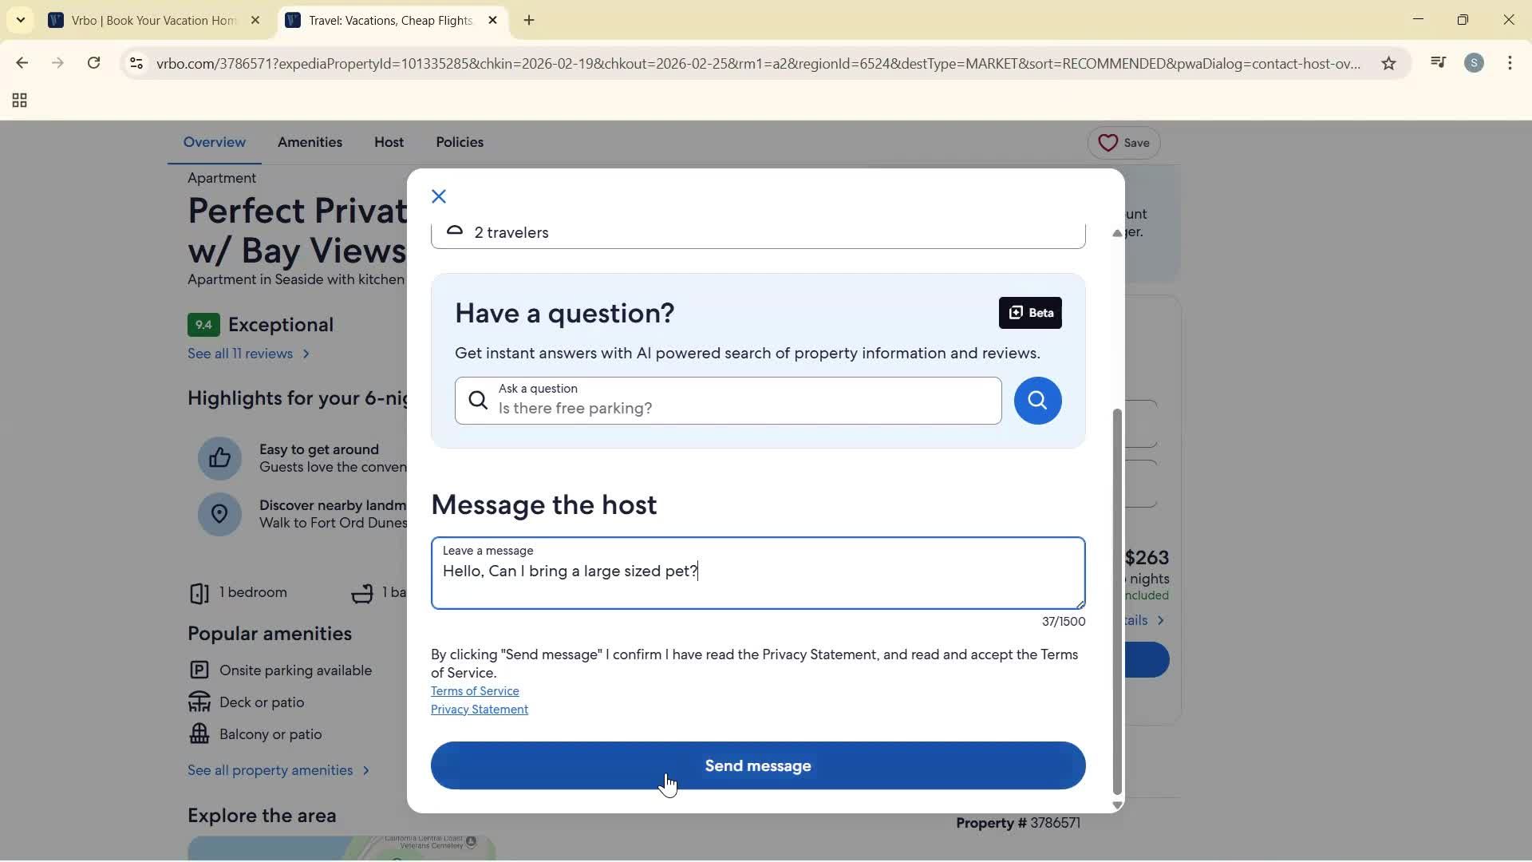Go to the Amenities section tab
The height and width of the screenshot is (862, 1532).
tap(310, 142)
